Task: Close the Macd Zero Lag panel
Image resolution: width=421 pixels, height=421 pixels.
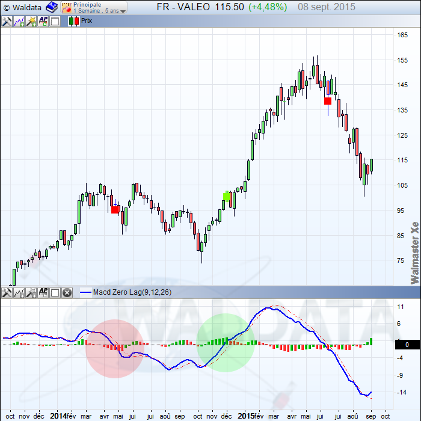Action: tap(67, 292)
